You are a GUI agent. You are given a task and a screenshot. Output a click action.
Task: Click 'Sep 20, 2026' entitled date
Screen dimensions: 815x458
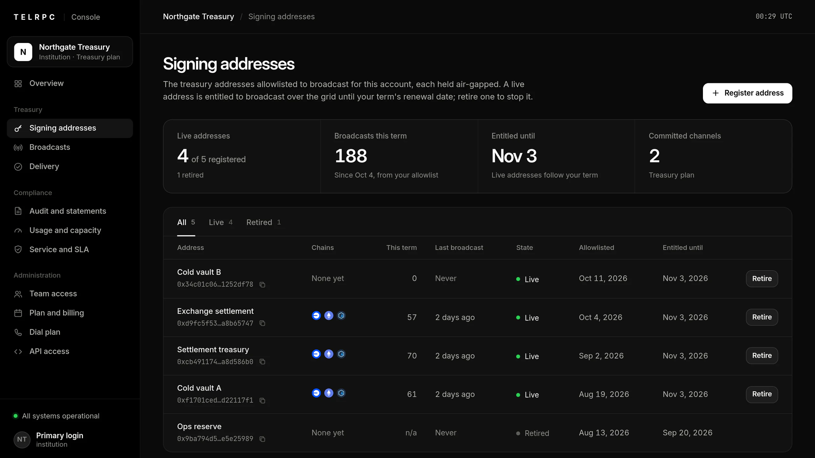coord(687,433)
